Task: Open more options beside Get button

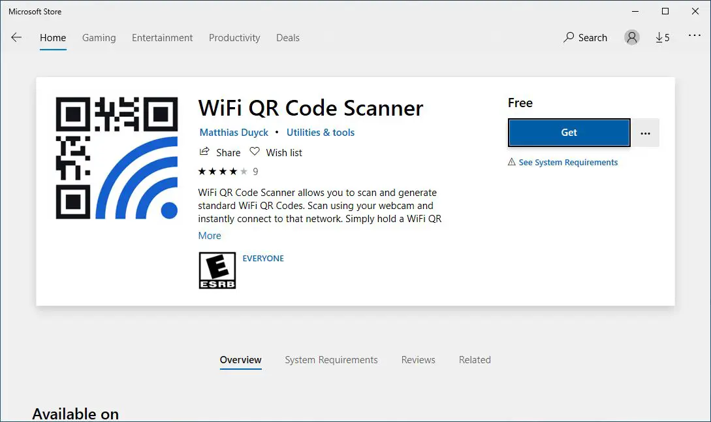Action: tap(646, 133)
